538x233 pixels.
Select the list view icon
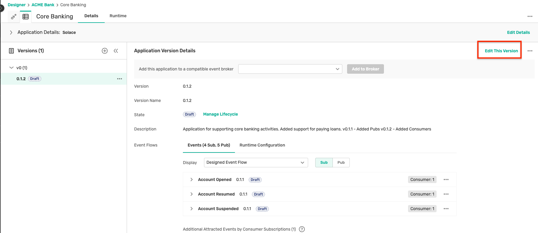[26, 17]
